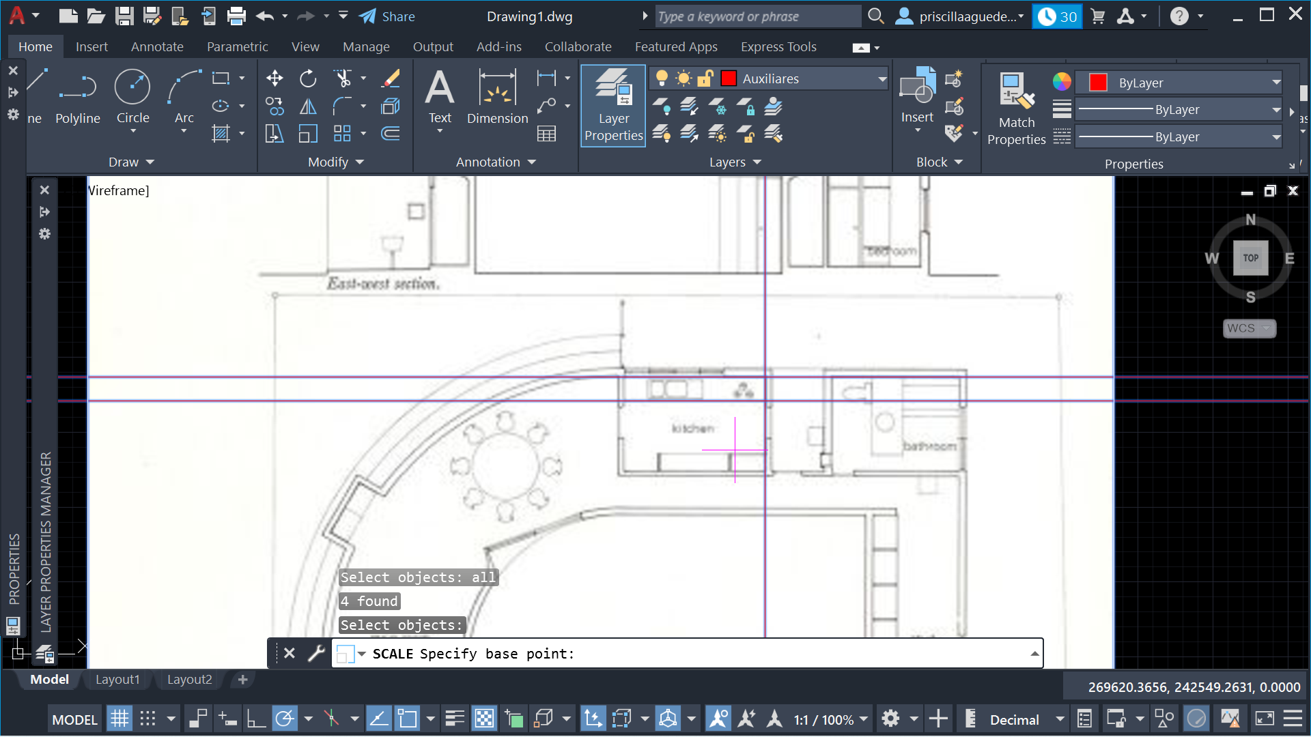This screenshot has width=1311, height=737.
Task: Expand the Annotation panel
Action: (x=496, y=162)
